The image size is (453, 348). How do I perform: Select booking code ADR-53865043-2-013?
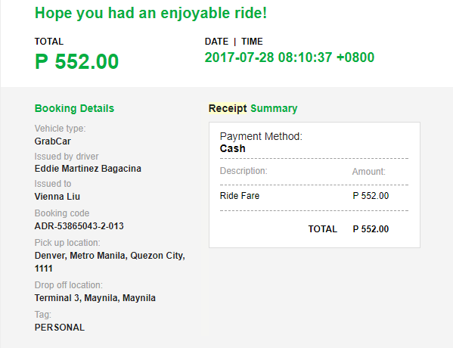coord(79,226)
